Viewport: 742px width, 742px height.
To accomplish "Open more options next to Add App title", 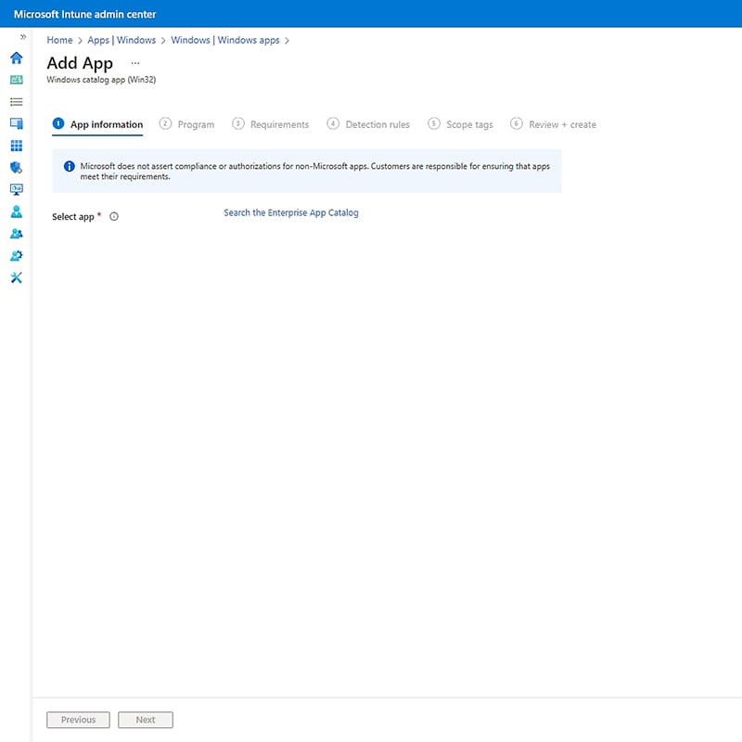I will tap(135, 61).
